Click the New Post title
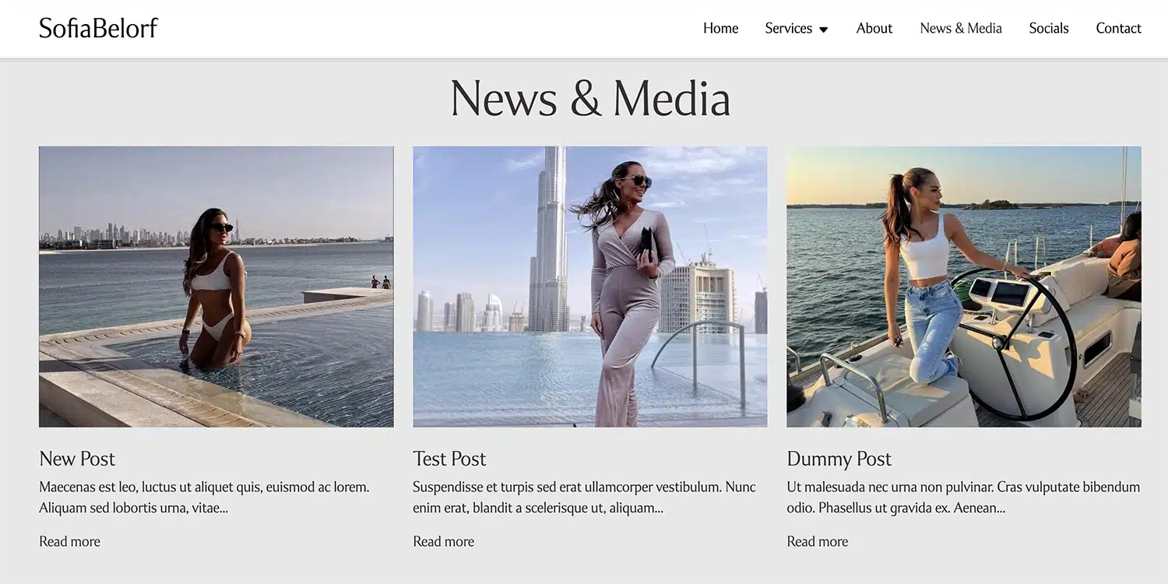Image resolution: width=1168 pixels, height=584 pixels. 77,459
